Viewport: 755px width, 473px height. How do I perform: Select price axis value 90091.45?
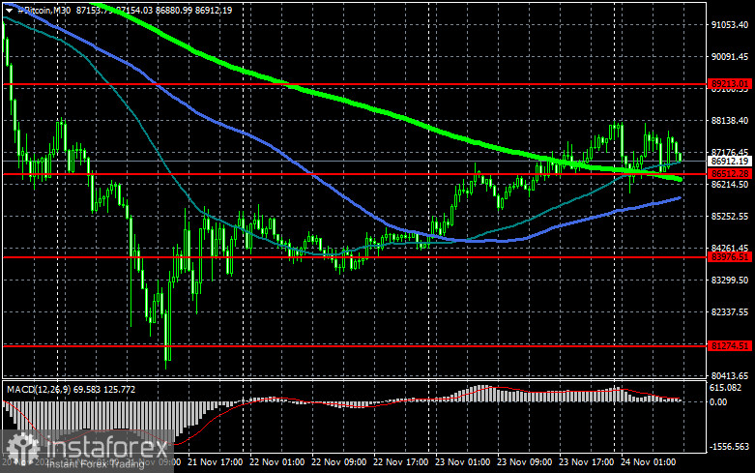pos(730,57)
